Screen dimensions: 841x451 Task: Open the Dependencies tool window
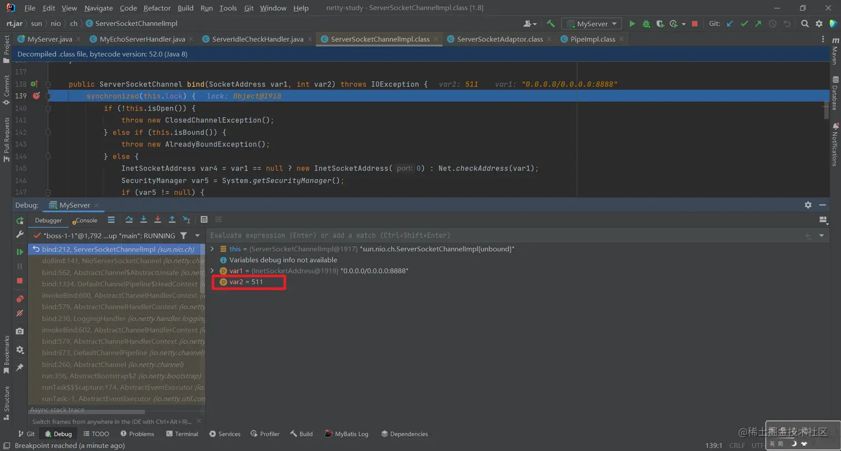404,434
